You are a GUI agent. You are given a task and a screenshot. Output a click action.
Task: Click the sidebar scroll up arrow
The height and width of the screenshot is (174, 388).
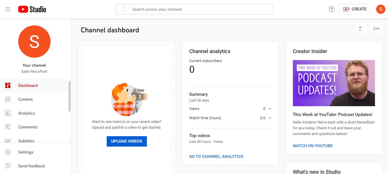(x=69, y=80)
